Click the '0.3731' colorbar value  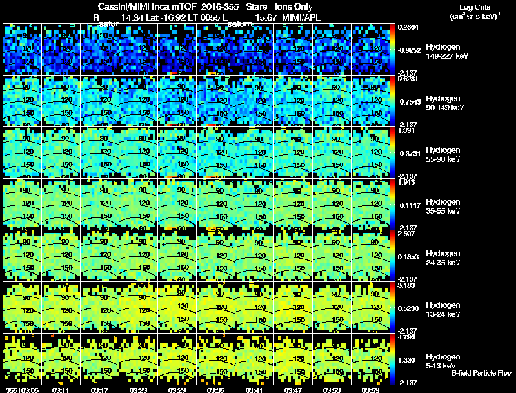[410, 154]
